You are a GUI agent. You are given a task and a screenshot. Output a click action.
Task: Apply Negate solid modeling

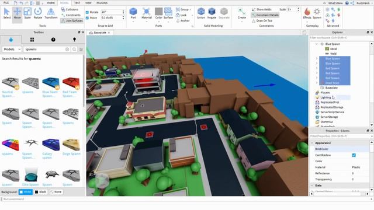point(212,13)
